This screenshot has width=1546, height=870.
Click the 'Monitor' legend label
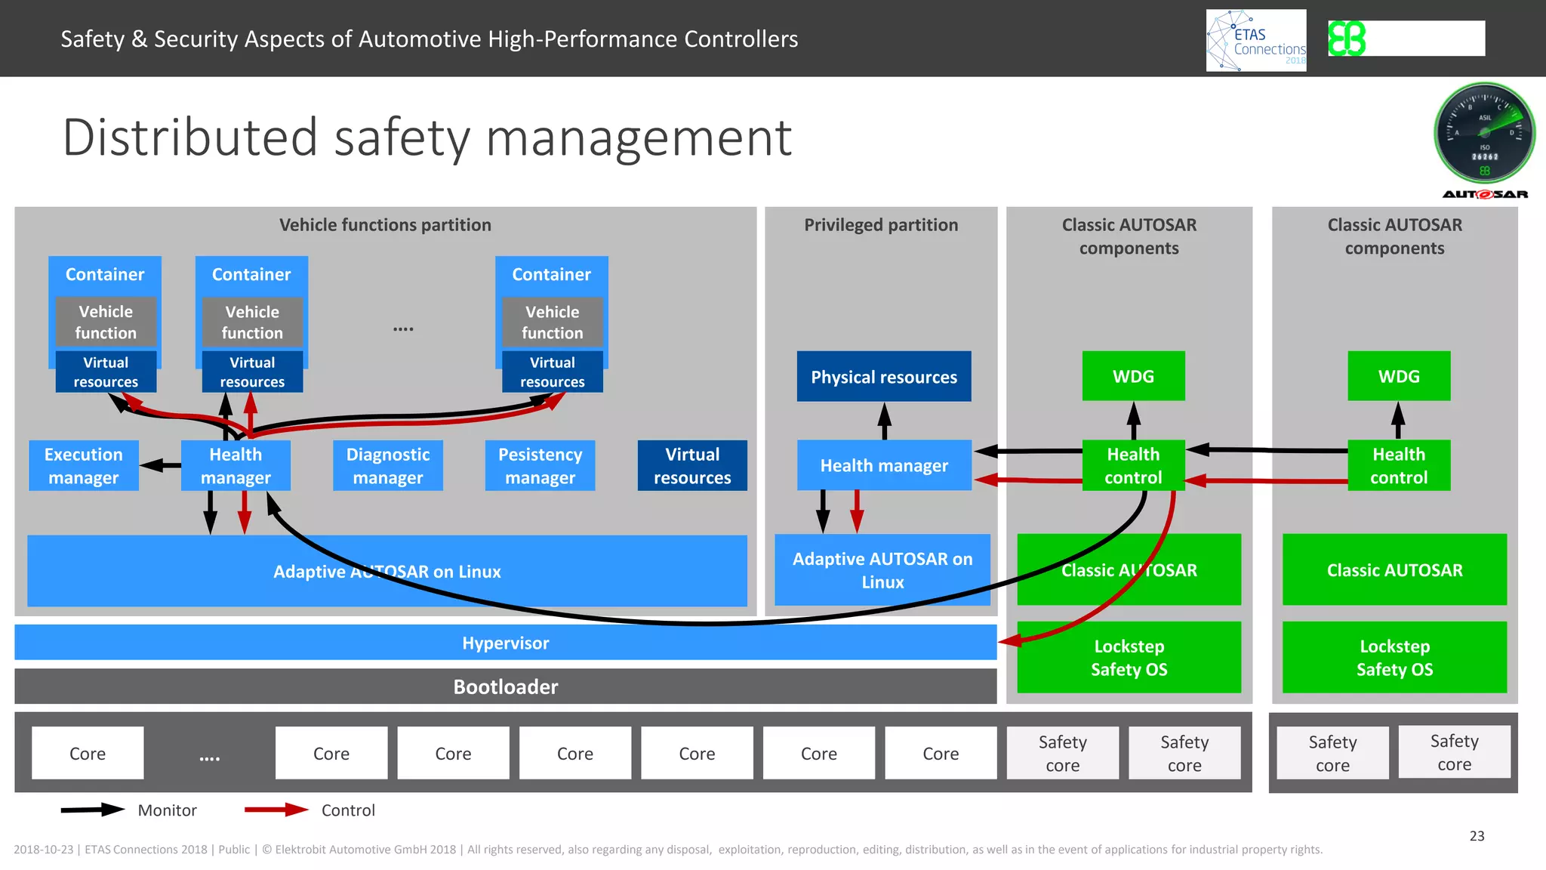167,810
